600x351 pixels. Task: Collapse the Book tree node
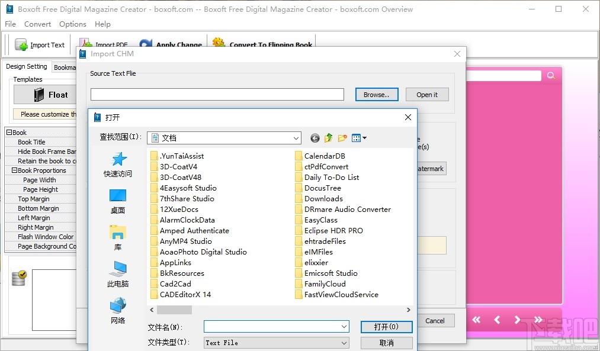pos(9,133)
